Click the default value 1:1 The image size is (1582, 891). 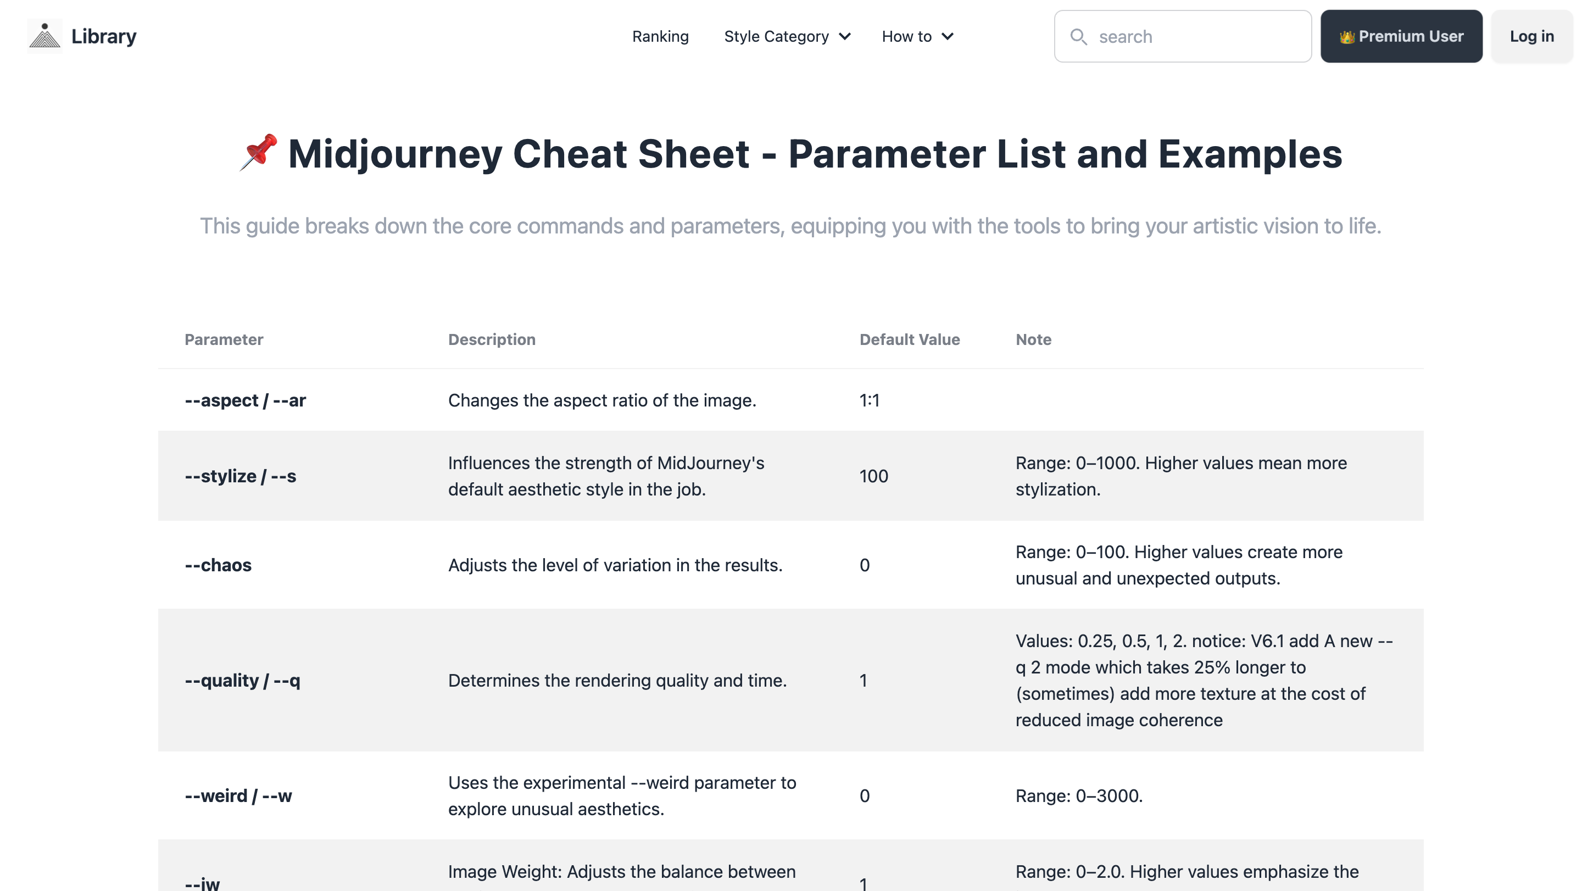click(x=870, y=400)
